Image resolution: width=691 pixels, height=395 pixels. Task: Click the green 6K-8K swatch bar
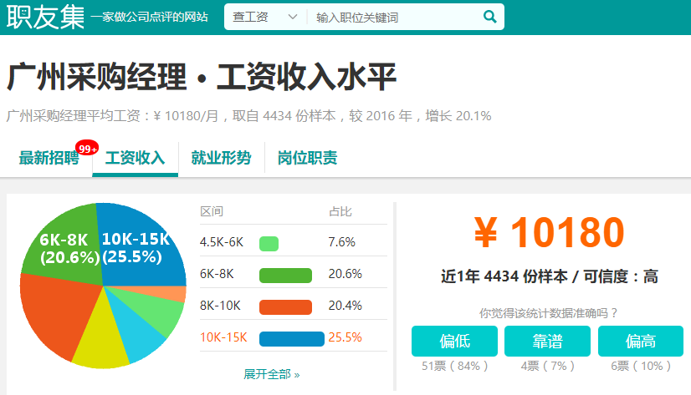(285, 276)
